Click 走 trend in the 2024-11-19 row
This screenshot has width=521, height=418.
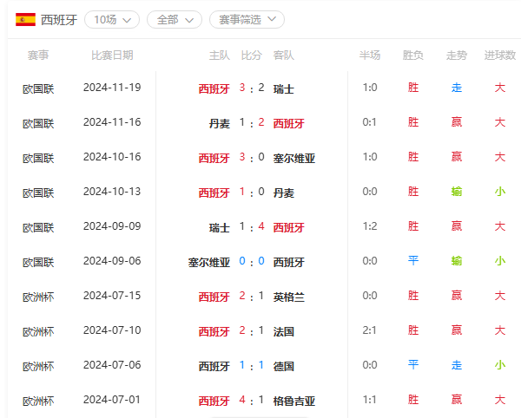click(457, 88)
